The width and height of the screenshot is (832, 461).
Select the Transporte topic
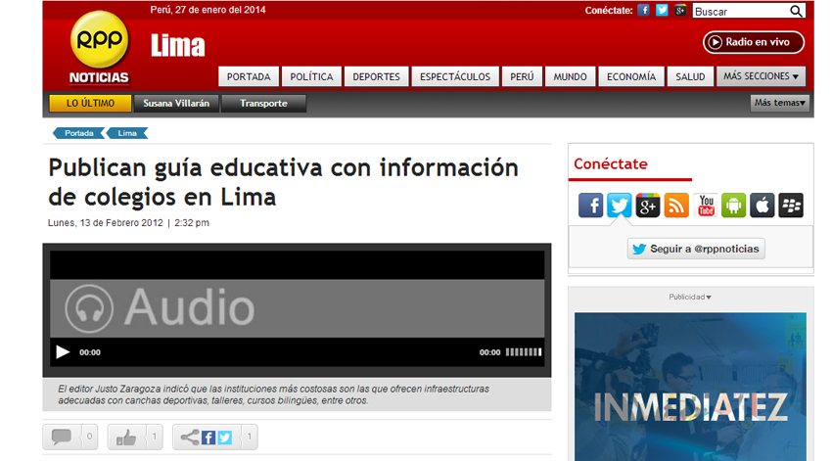tap(263, 103)
